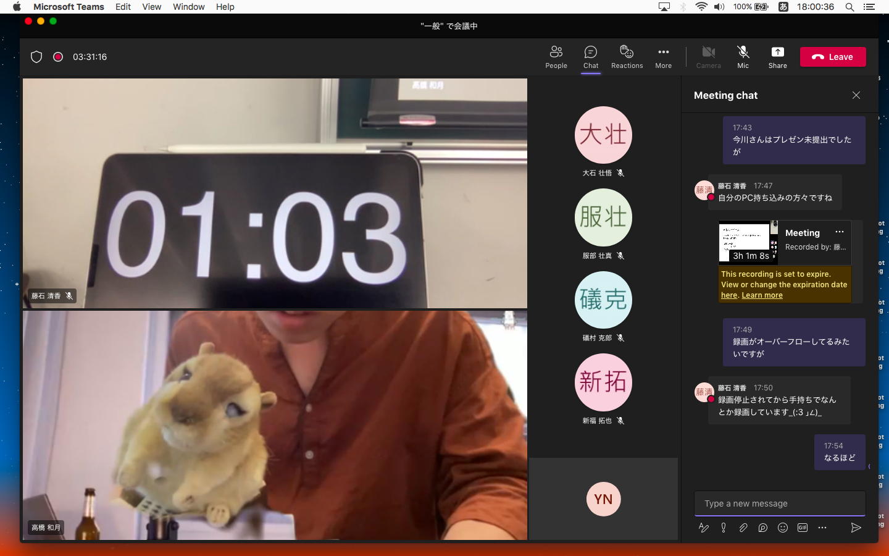Click the 'Meeting chat' panel heading
889x556 pixels.
tap(725, 95)
